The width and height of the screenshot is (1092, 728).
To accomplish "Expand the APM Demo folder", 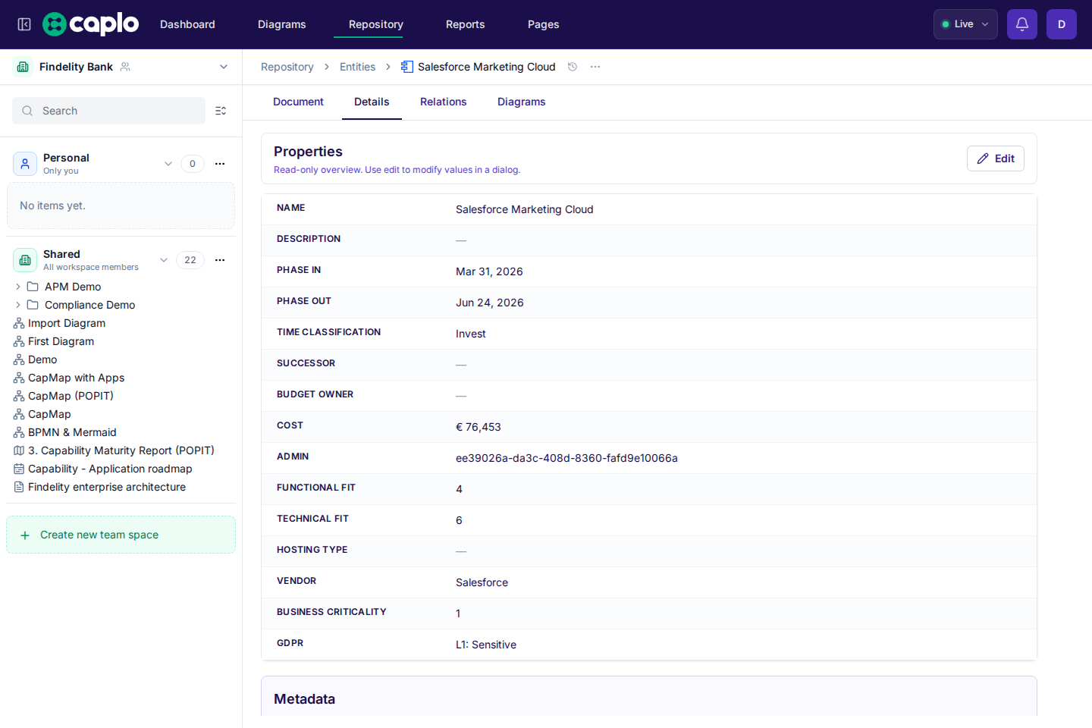I will point(18,287).
